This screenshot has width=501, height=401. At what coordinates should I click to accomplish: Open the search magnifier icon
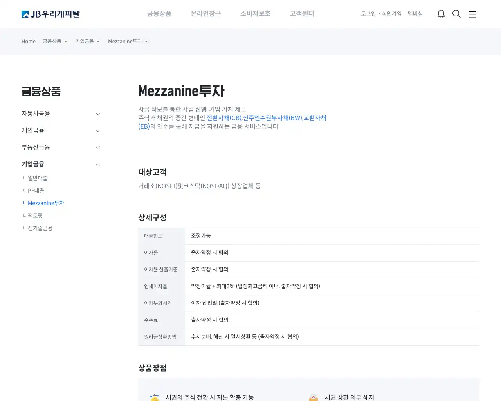pos(456,14)
